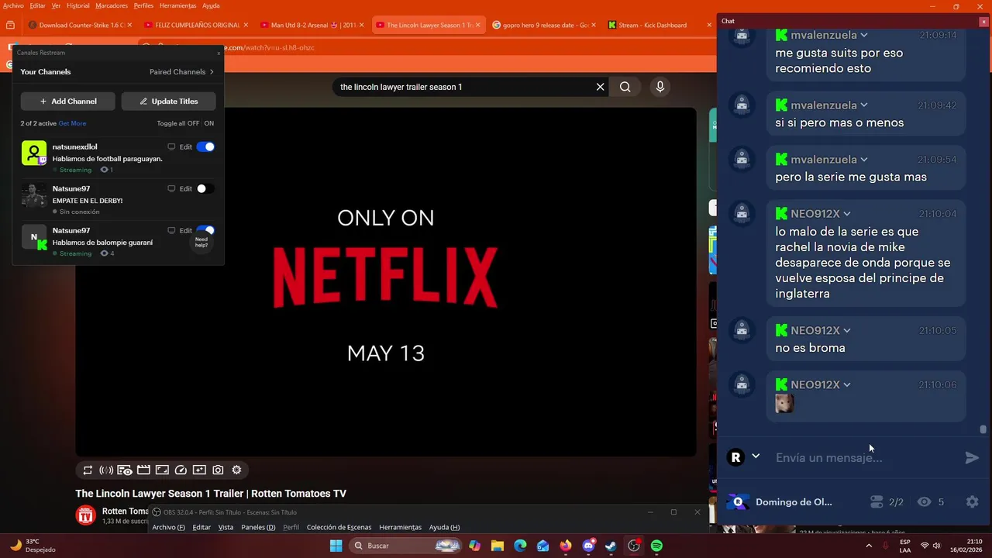Open NEO912X dropdown on 21:10:05 message
Image resolution: width=992 pixels, height=558 pixels.
[x=847, y=331]
